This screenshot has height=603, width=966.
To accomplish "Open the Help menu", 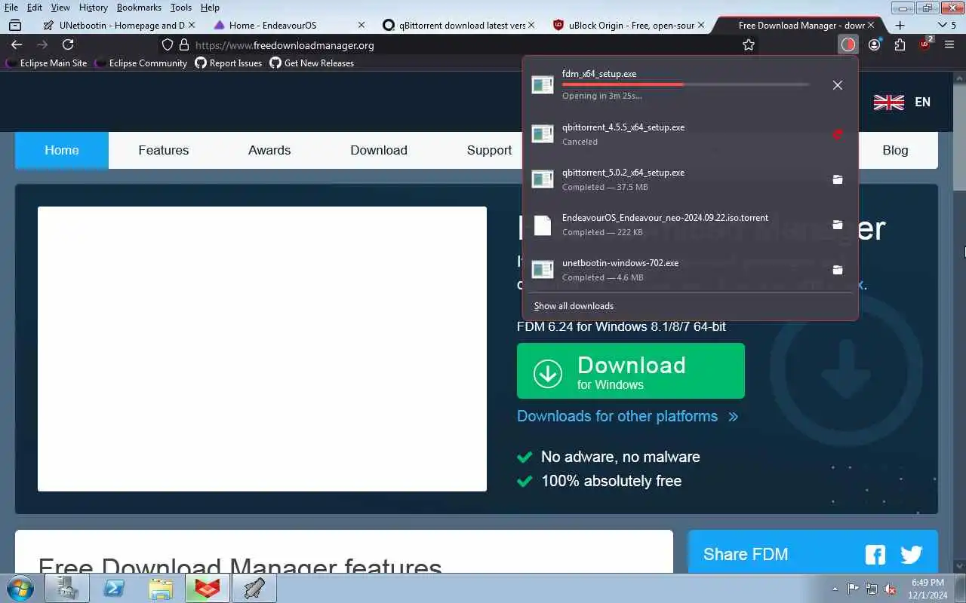I will [210, 8].
